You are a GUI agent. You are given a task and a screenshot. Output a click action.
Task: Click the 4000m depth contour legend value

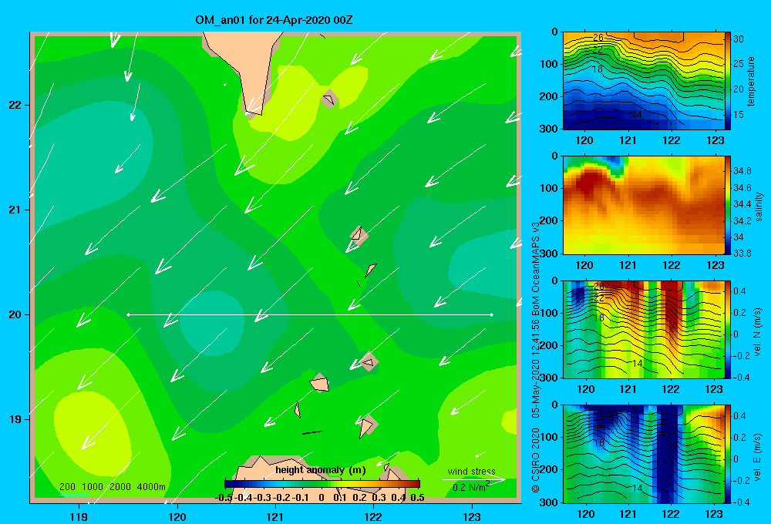tap(151, 487)
